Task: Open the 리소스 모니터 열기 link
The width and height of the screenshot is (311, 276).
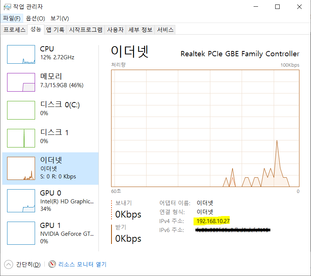Action: (82, 264)
